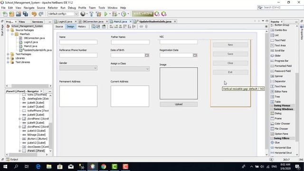Collapse the Source Packages tree node
The height and width of the screenshot is (171, 304).
pos(8,30)
